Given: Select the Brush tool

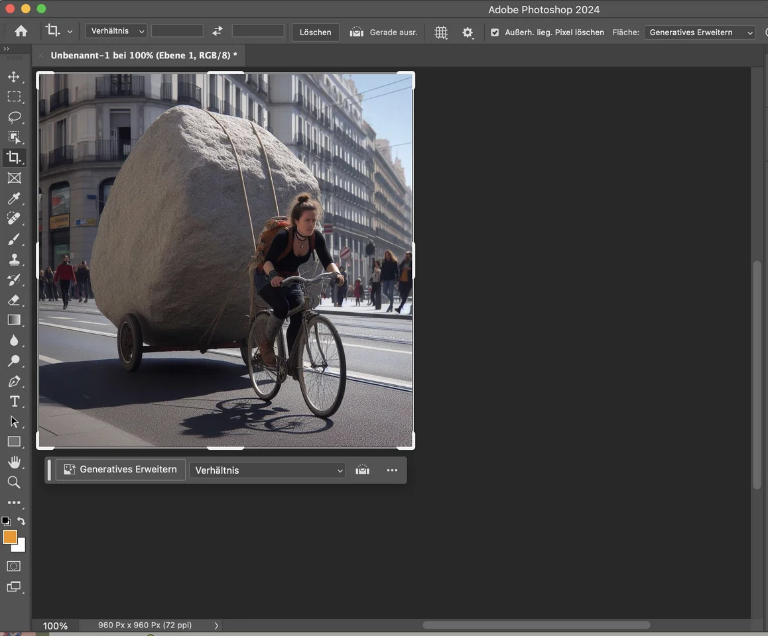Looking at the screenshot, I should tap(14, 238).
